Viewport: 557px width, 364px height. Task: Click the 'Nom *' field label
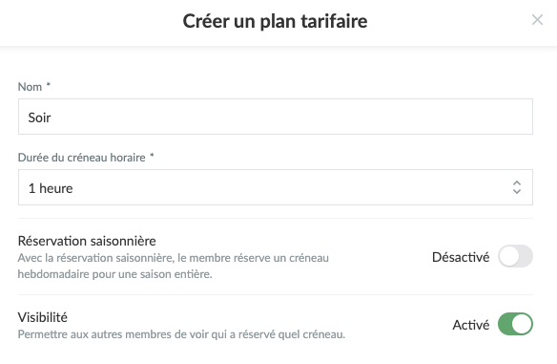click(x=34, y=87)
